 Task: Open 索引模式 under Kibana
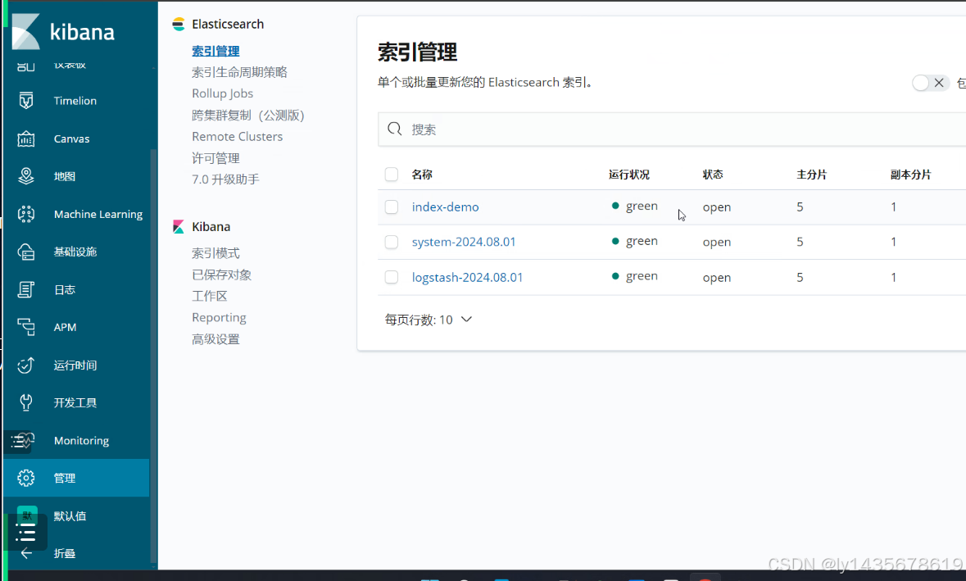(x=215, y=253)
